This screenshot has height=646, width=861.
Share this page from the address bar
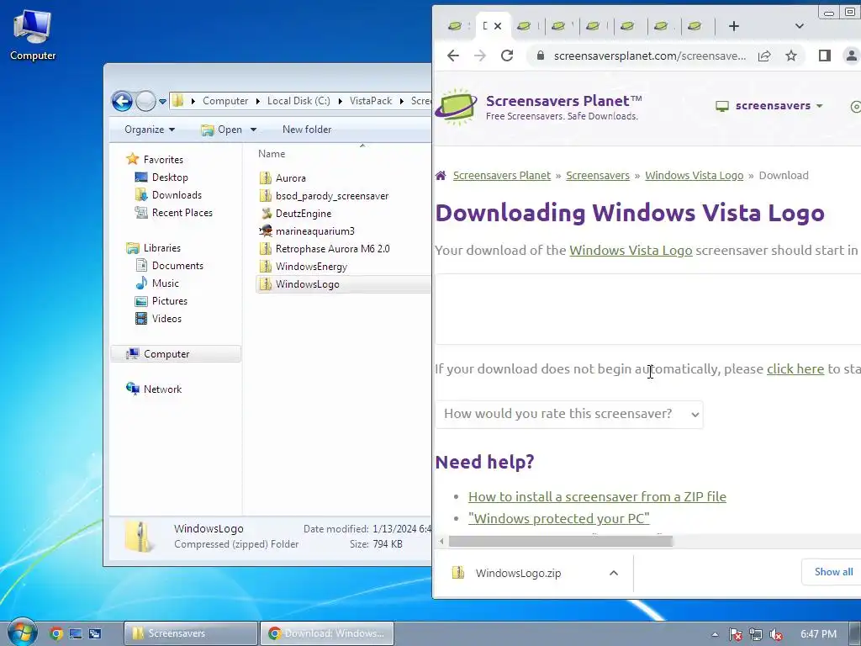764,56
